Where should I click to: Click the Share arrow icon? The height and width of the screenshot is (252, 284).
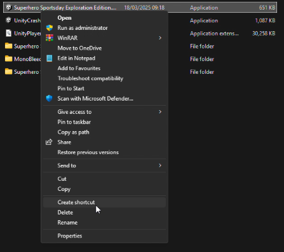49,142
